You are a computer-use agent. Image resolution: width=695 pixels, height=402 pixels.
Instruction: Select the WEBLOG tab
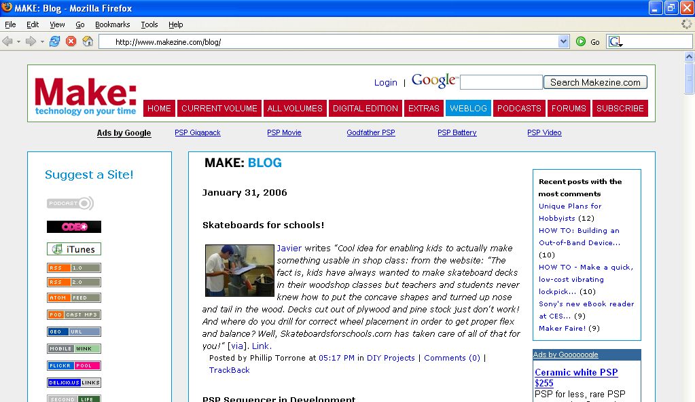point(468,108)
